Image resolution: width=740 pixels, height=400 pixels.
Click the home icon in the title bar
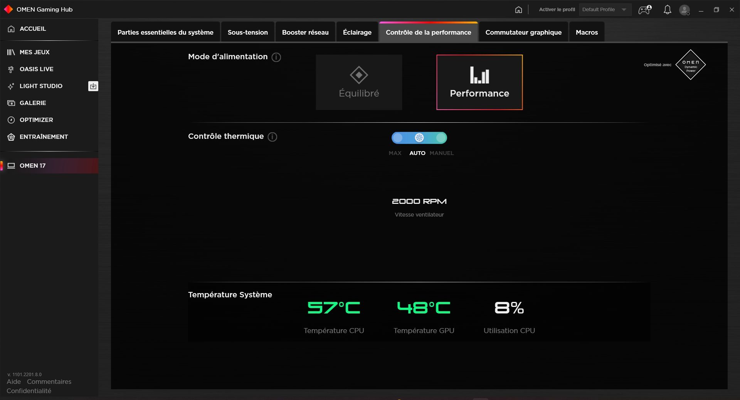519,10
